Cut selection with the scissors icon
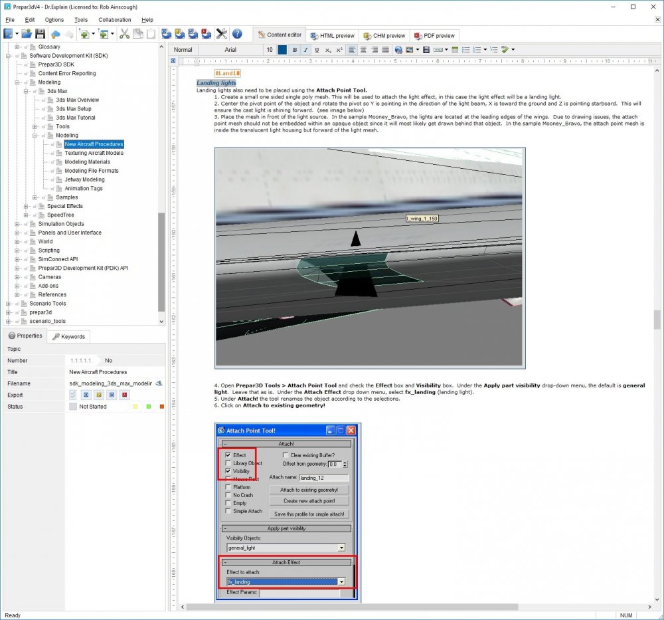The width and height of the screenshot is (664, 620). (124, 34)
